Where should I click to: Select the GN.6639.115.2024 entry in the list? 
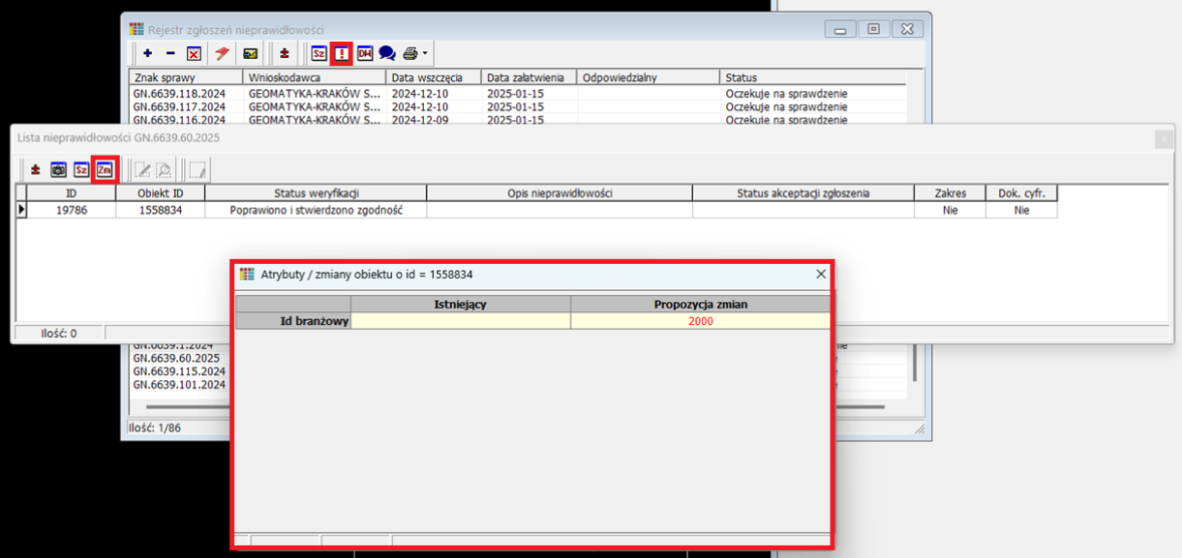click(x=179, y=371)
